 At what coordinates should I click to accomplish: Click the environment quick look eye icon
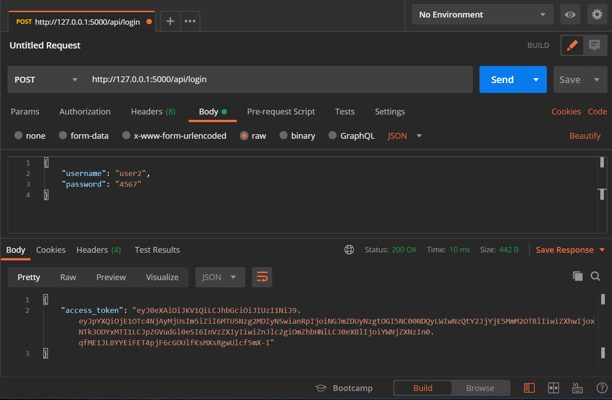pyautogui.click(x=570, y=14)
